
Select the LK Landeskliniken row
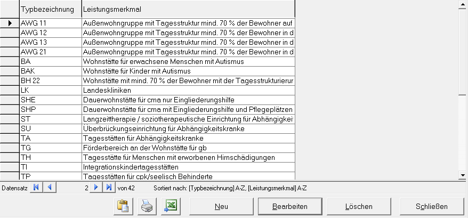(189, 91)
